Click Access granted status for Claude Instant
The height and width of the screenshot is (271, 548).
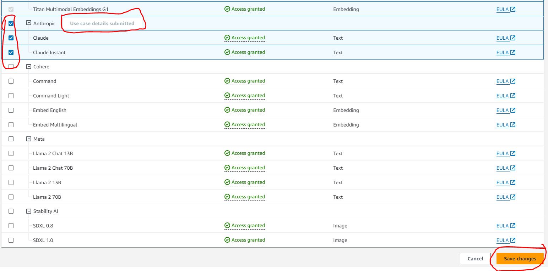[x=245, y=52]
